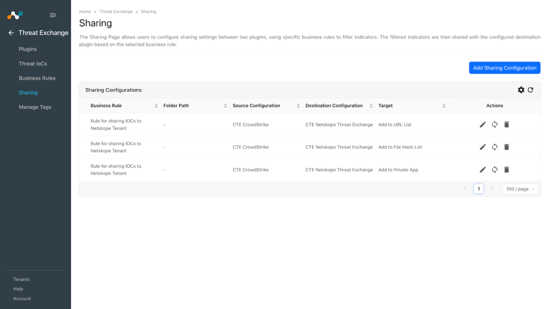Sync the Add to URL List configuration
548x309 pixels.
point(494,124)
